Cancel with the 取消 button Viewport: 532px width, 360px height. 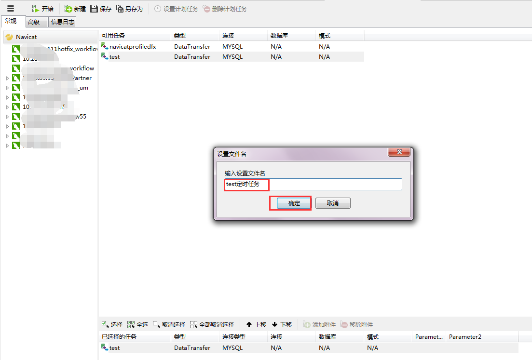click(333, 203)
